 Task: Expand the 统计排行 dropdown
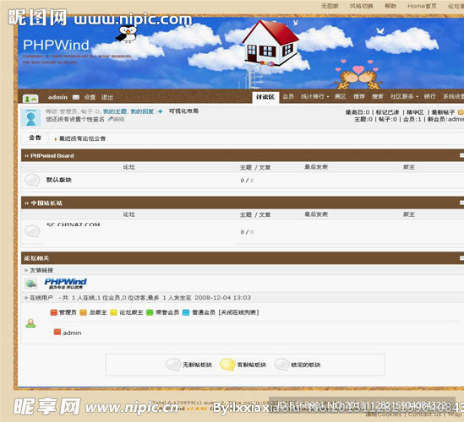click(x=315, y=96)
